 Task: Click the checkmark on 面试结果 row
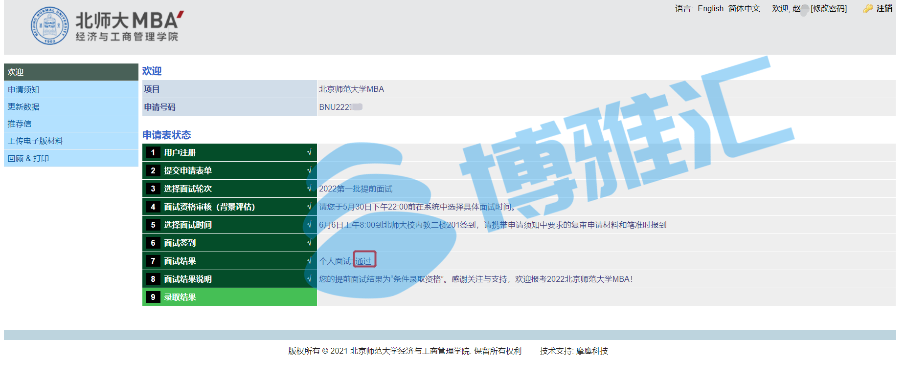pos(309,261)
